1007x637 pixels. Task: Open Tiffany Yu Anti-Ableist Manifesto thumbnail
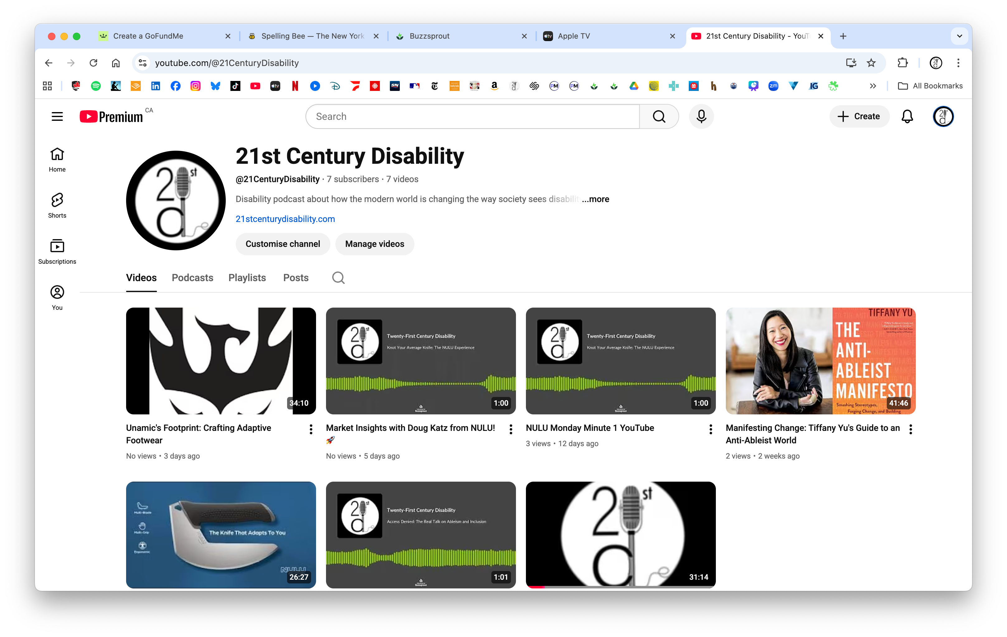click(x=820, y=361)
